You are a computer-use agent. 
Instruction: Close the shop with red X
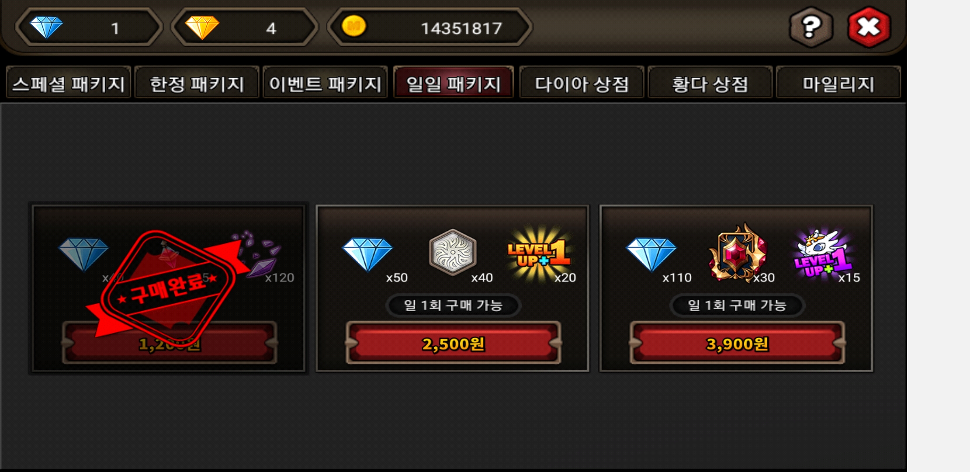pyautogui.click(x=869, y=27)
